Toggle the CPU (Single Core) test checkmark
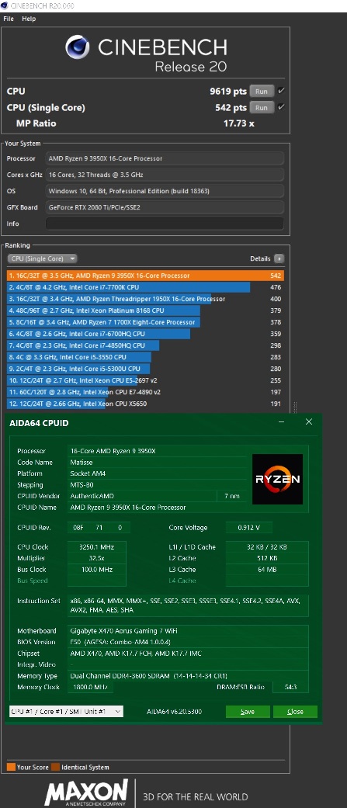 (281, 107)
